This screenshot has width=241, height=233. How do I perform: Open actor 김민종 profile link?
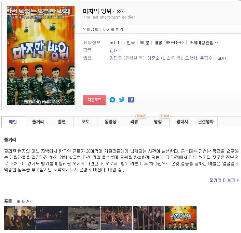(x=116, y=58)
